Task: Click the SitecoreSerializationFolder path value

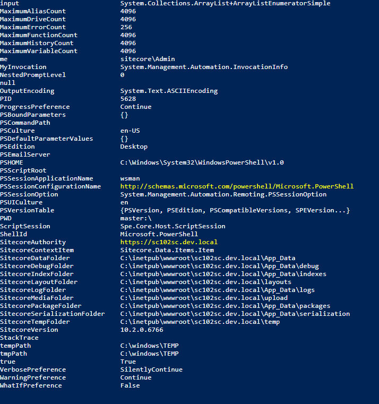Action: click(x=235, y=314)
